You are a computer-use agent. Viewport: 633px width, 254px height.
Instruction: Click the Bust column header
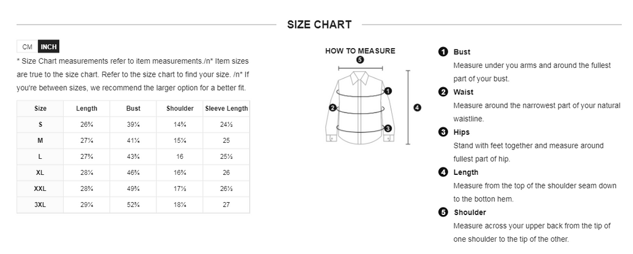click(x=134, y=108)
